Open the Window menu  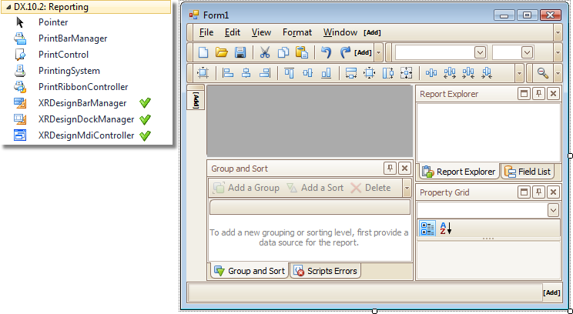point(340,32)
